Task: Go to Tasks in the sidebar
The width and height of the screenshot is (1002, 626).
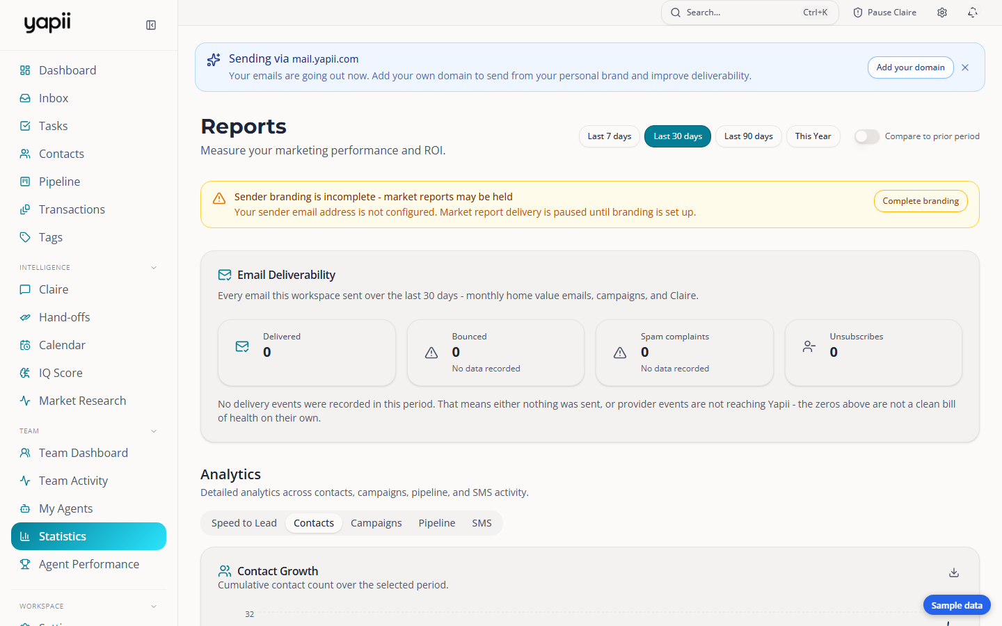Action: click(x=88, y=126)
